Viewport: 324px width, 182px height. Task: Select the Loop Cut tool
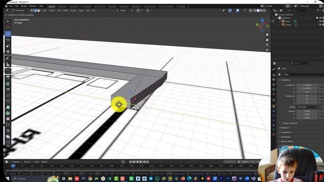pyautogui.click(x=8, y=96)
